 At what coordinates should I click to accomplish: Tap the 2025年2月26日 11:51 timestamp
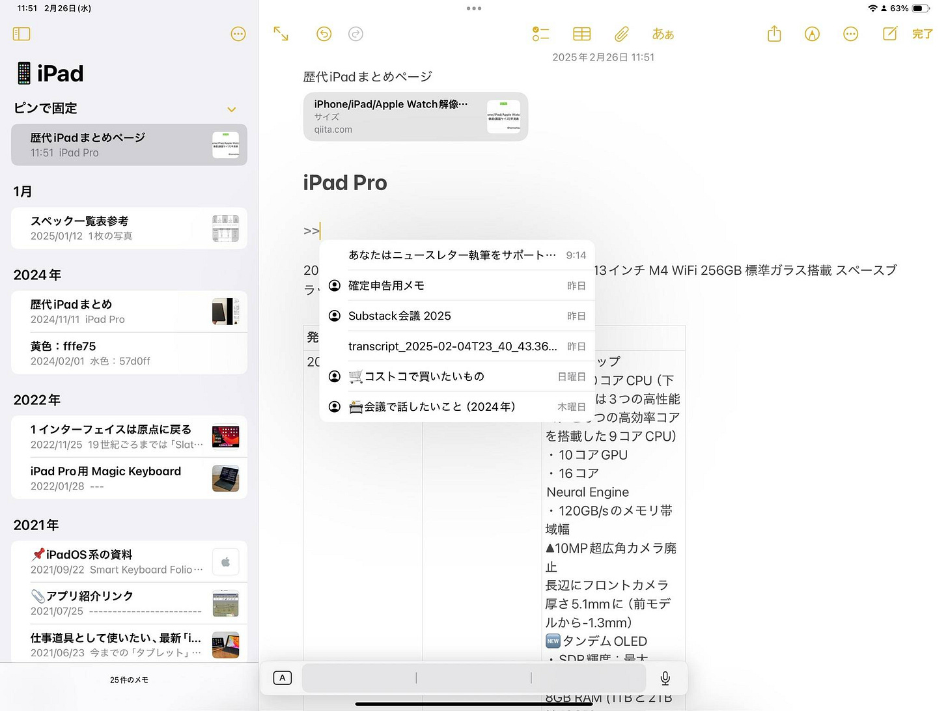tap(604, 57)
